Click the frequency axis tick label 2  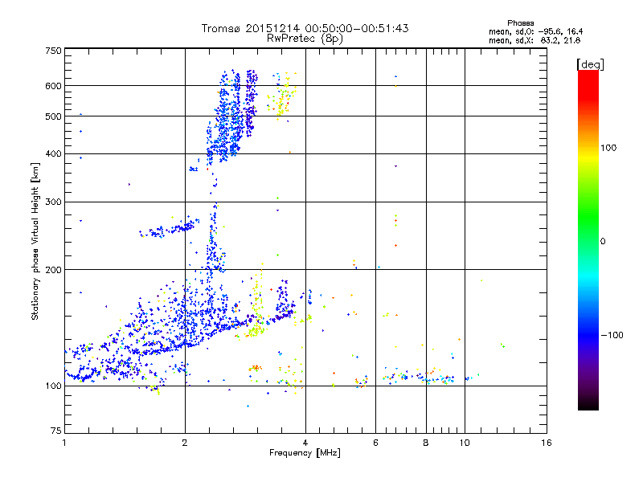coord(185,443)
